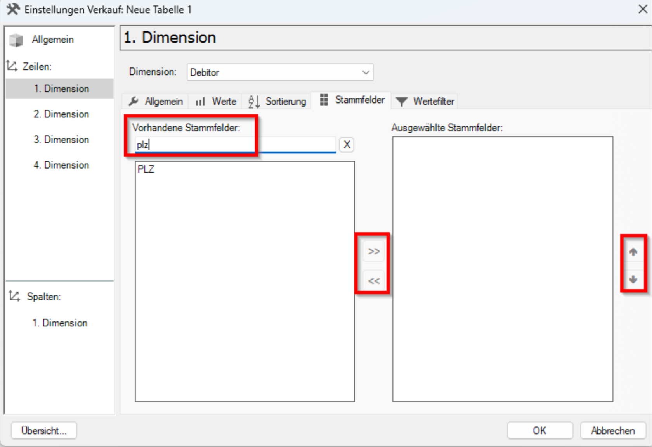Switch to the Stammfelder tab
652x447 pixels.
[352, 100]
